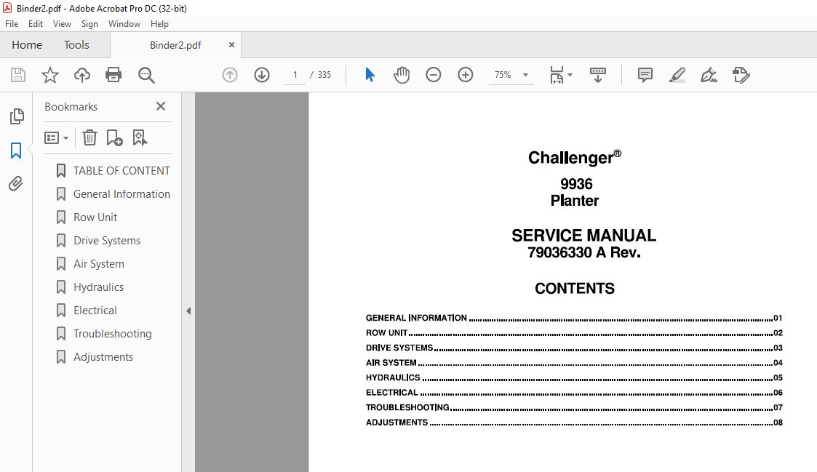Zoom in with plus button
This screenshot has width=817, height=472.
click(466, 75)
